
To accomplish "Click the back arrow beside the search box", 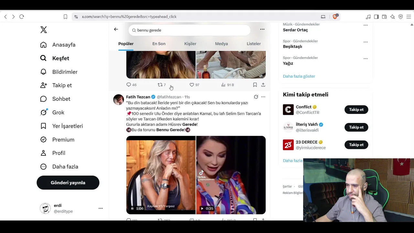I will click(x=116, y=29).
